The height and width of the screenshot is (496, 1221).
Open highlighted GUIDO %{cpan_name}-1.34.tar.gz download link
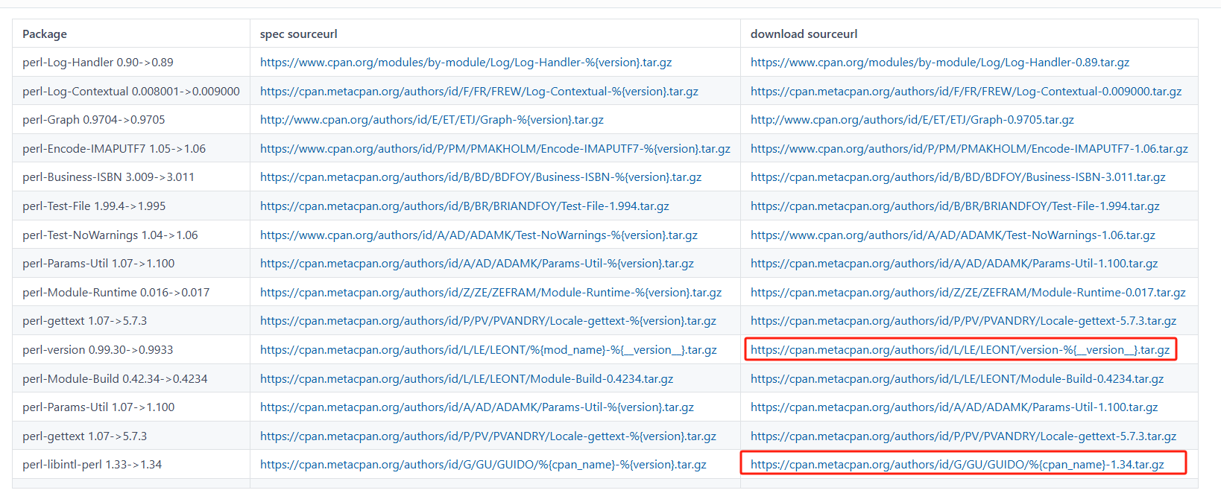pos(956,465)
